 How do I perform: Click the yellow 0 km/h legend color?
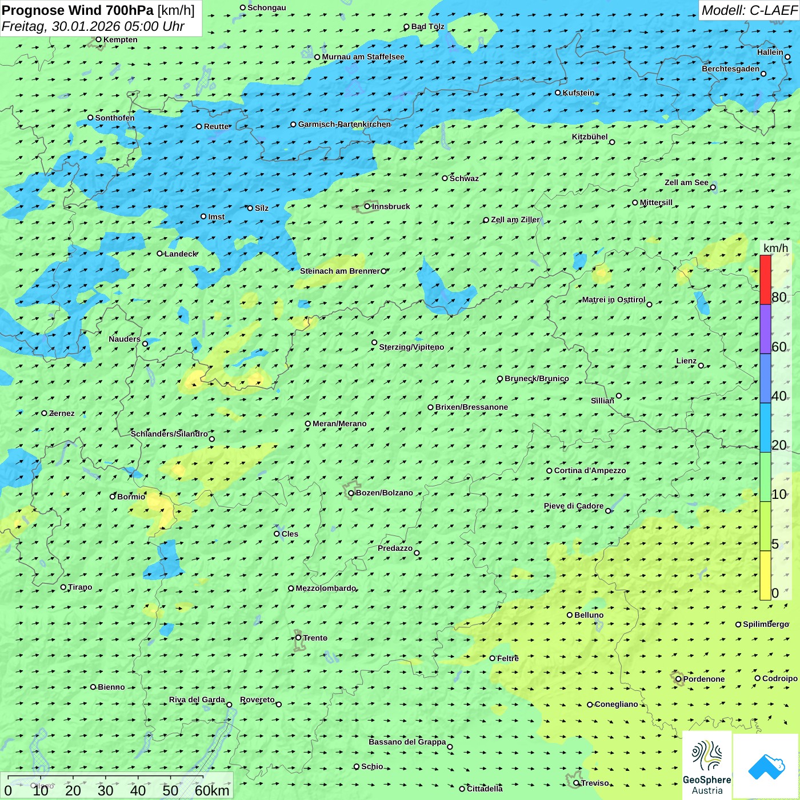click(765, 575)
